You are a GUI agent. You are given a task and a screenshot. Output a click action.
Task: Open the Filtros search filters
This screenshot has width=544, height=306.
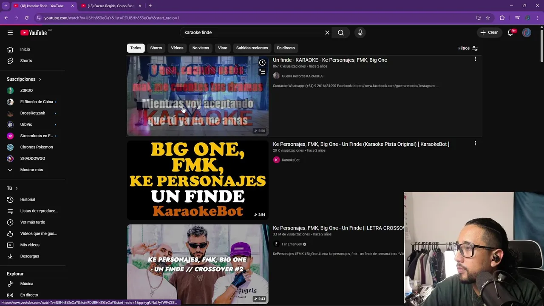tap(468, 48)
